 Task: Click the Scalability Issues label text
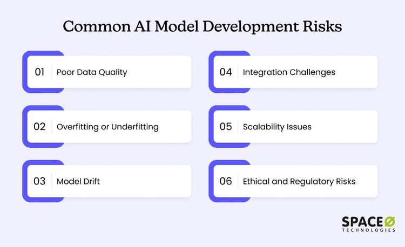[277, 127]
